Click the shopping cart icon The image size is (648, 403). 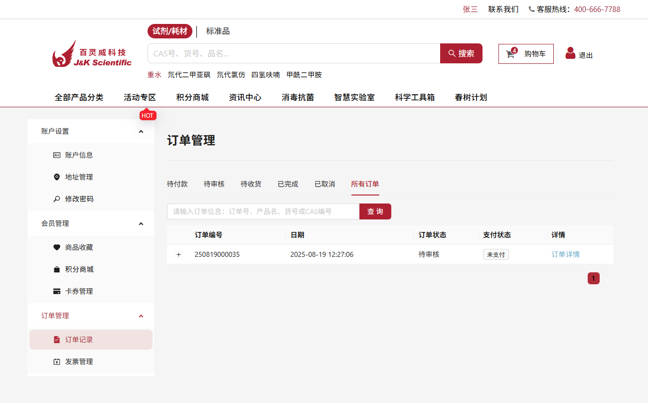click(x=510, y=54)
